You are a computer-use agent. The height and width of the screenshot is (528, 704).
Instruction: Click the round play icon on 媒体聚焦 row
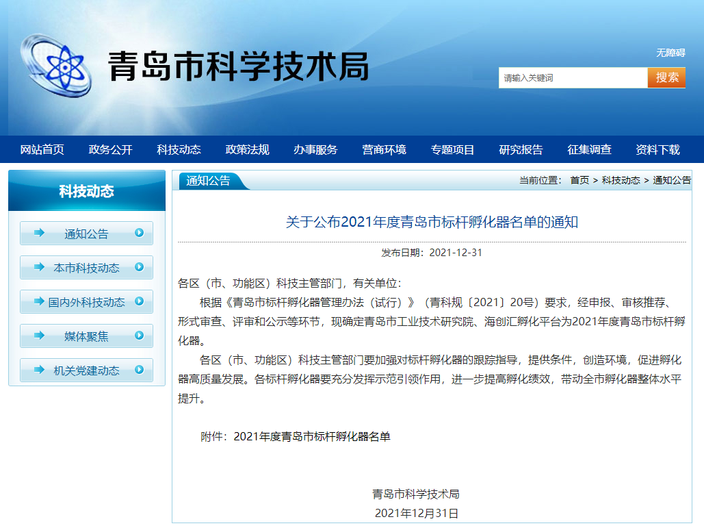pos(139,336)
